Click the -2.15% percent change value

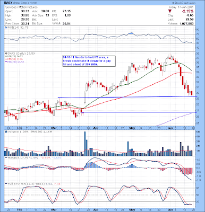click(187, 11)
